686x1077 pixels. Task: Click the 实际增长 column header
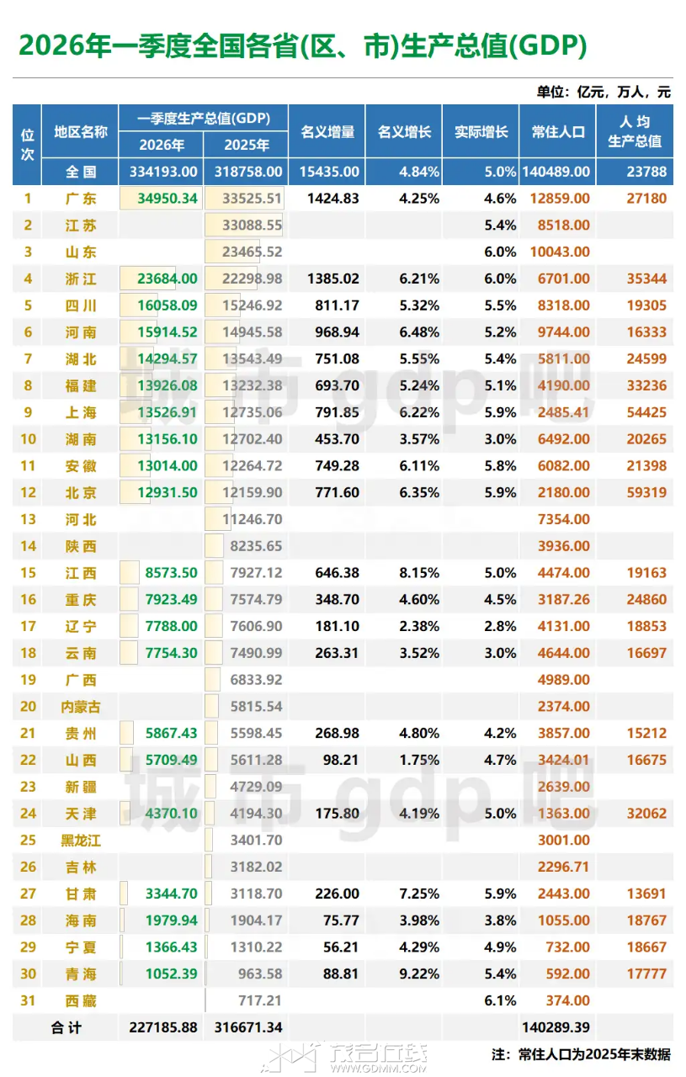[481, 131]
